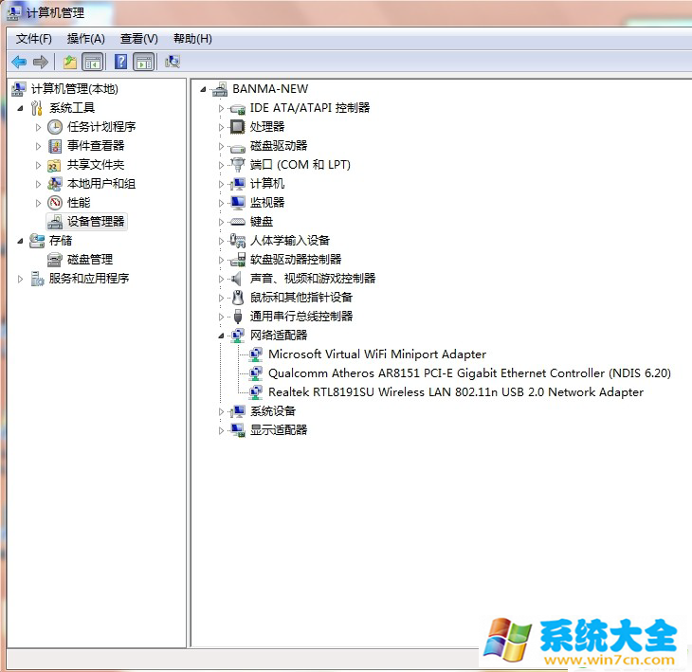Select 显示适配器 device category
This screenshot has height=672, width=692.
click(x=279, y=429)
